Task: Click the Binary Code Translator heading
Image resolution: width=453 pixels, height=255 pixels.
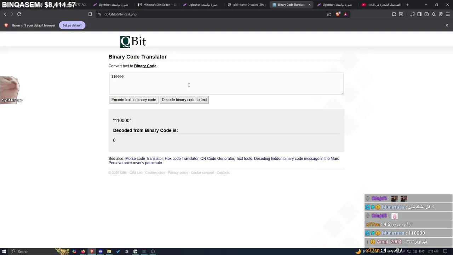Action: click(138, 57)
